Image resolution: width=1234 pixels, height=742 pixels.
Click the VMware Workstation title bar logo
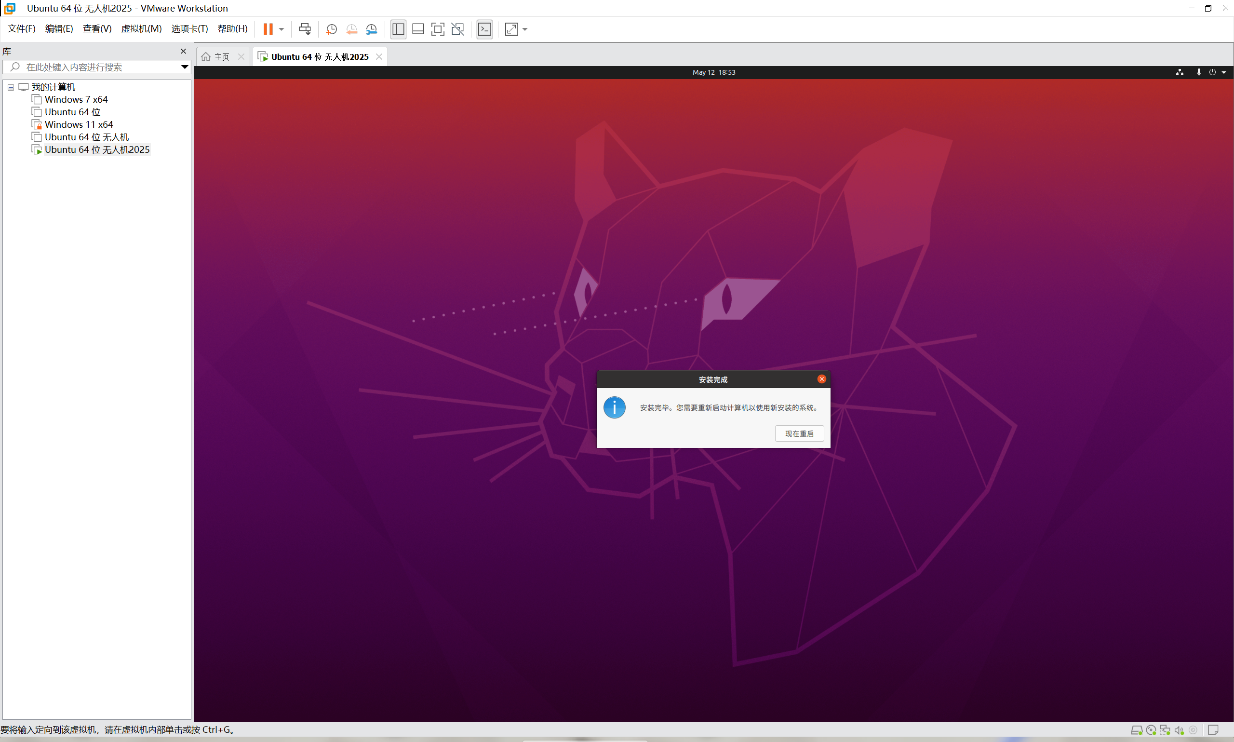[x=10, y=8]
